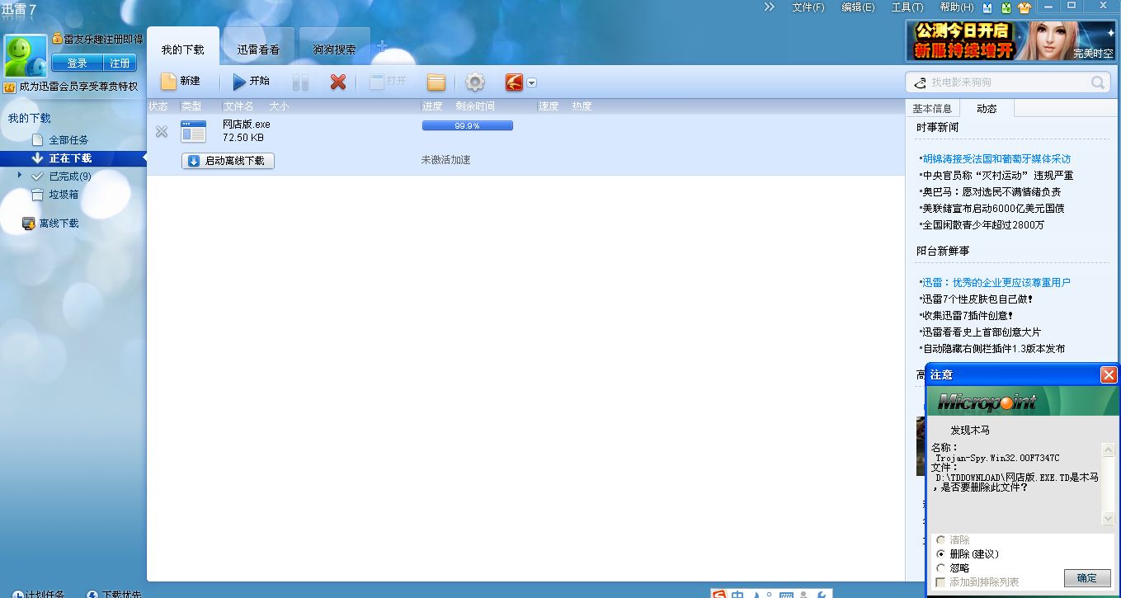1121x598 pixels.
Task: Click the 启动离线下载 button
Action: click(x=228, y=161)
